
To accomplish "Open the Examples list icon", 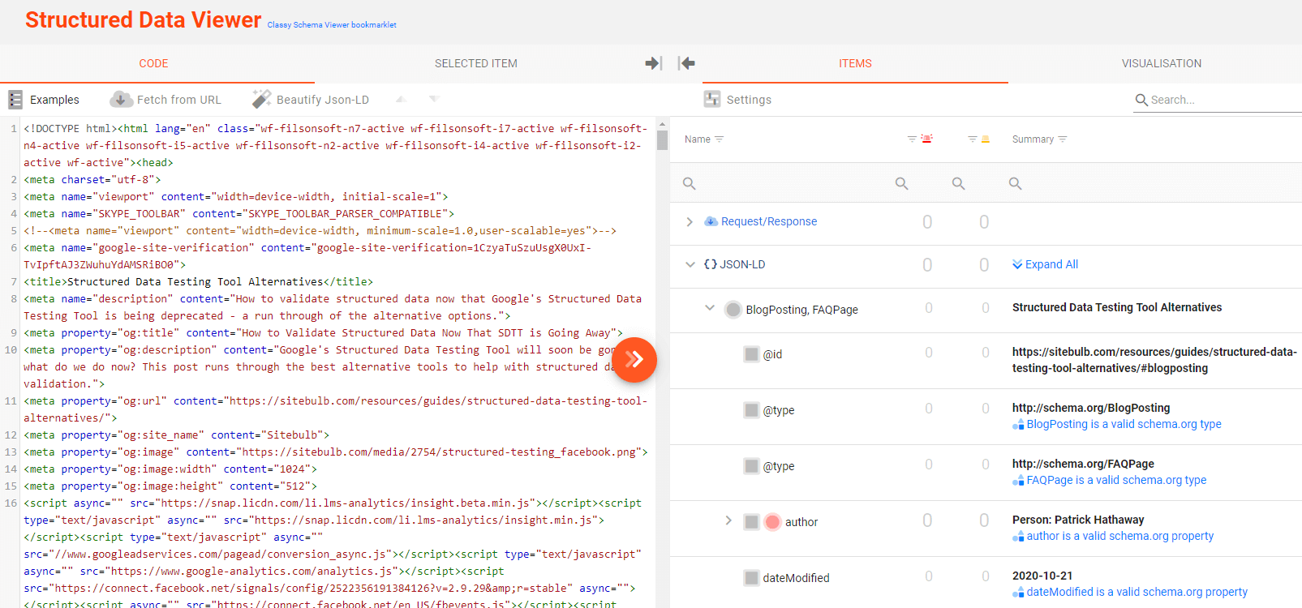I will 15,100.
